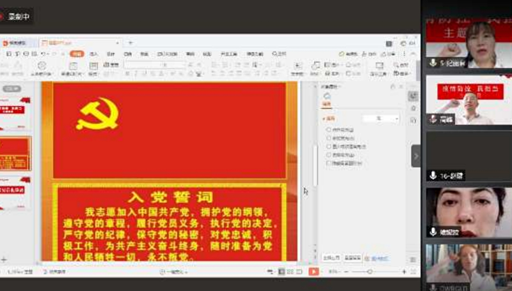Click the 重置背景 reset background button
The image size is (512, 291).
353,258
